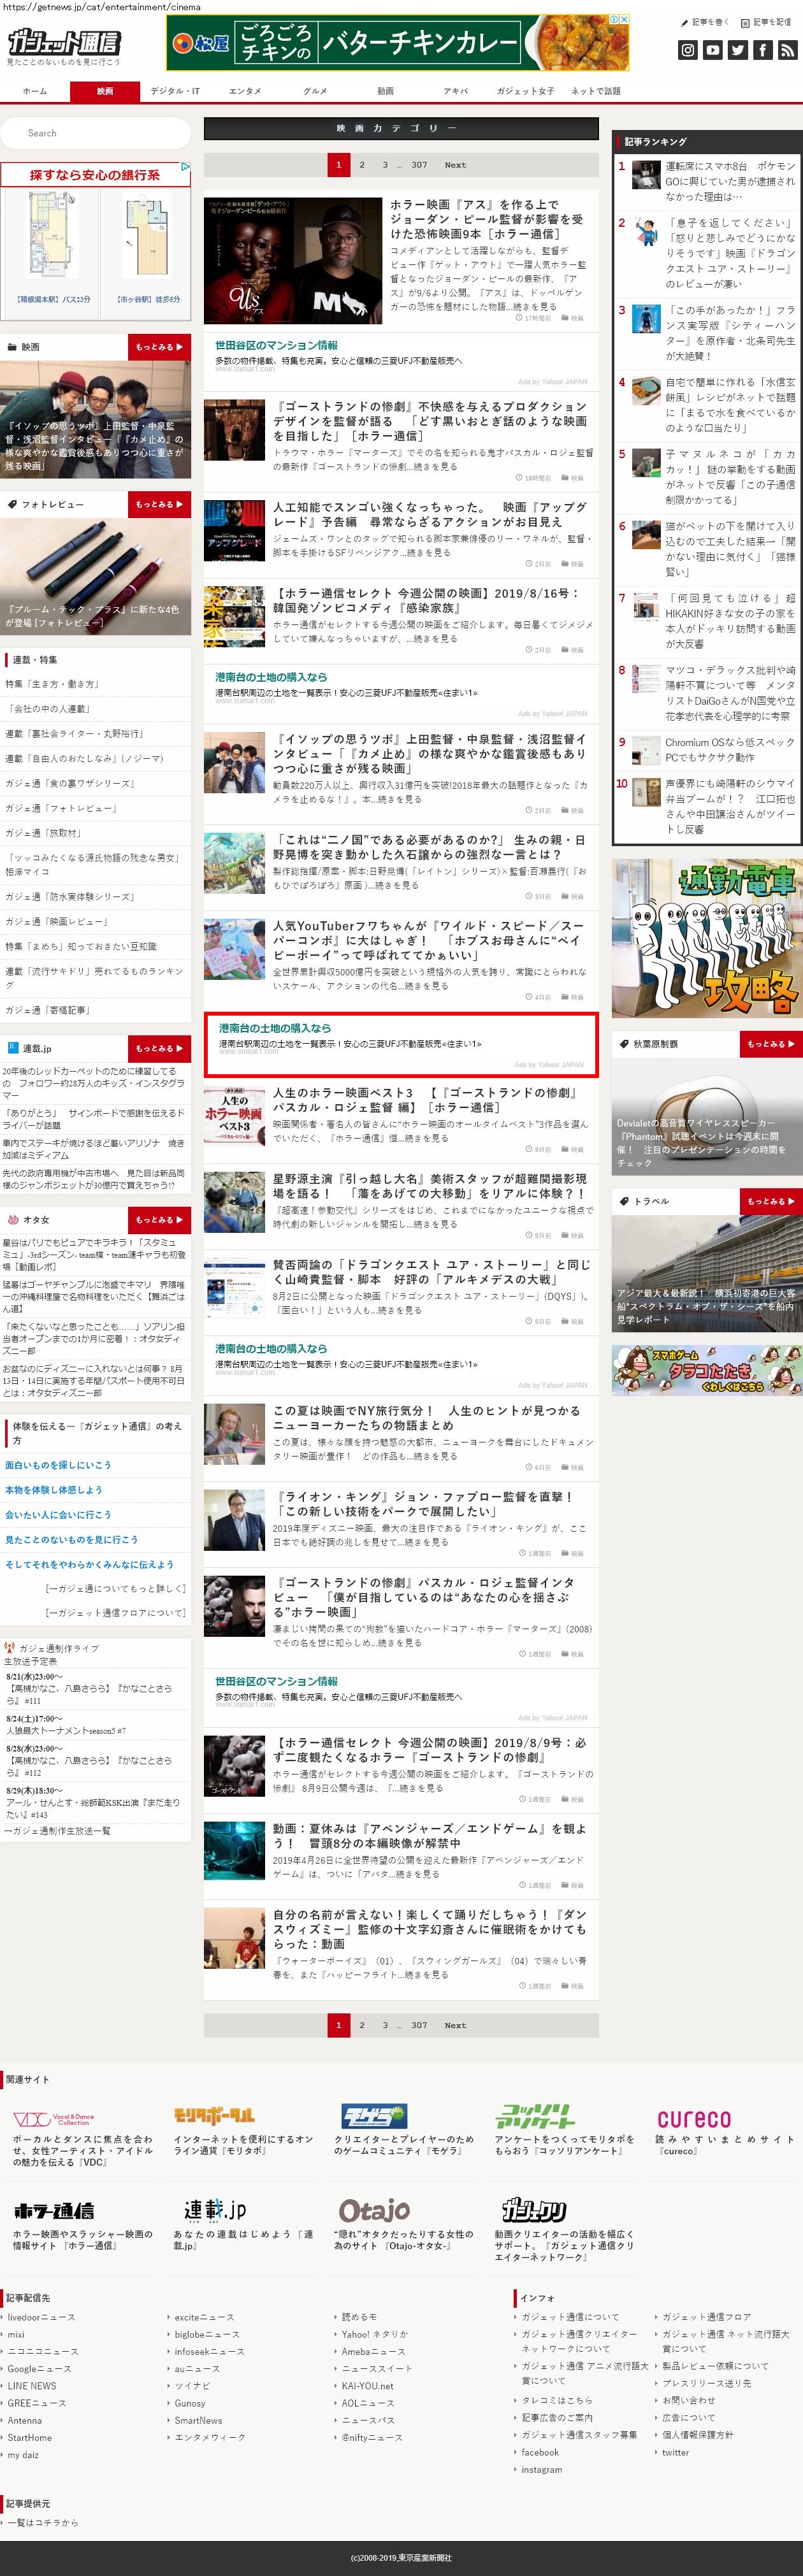
Task: Open the モリタポータル logo
Action: (214, 2115)
